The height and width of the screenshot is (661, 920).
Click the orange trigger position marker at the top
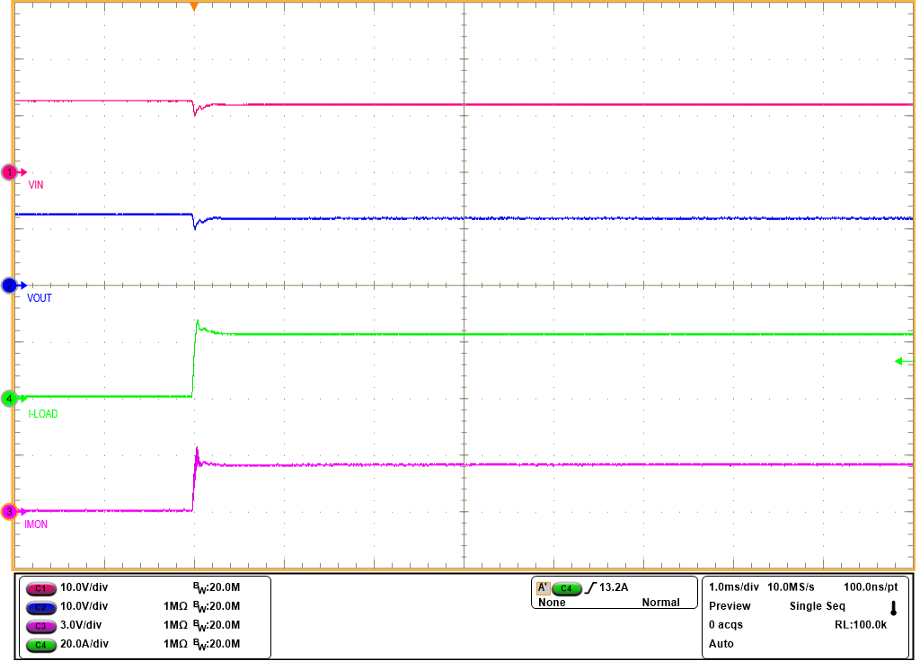coord(193,7)
